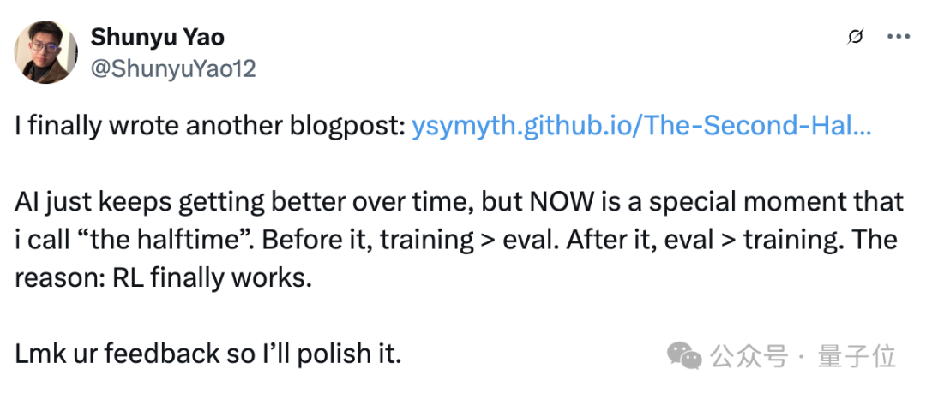
Task: Open the ysymyth.github.io blogpost link
Action: pyautogui.click(x=641, y=127)
